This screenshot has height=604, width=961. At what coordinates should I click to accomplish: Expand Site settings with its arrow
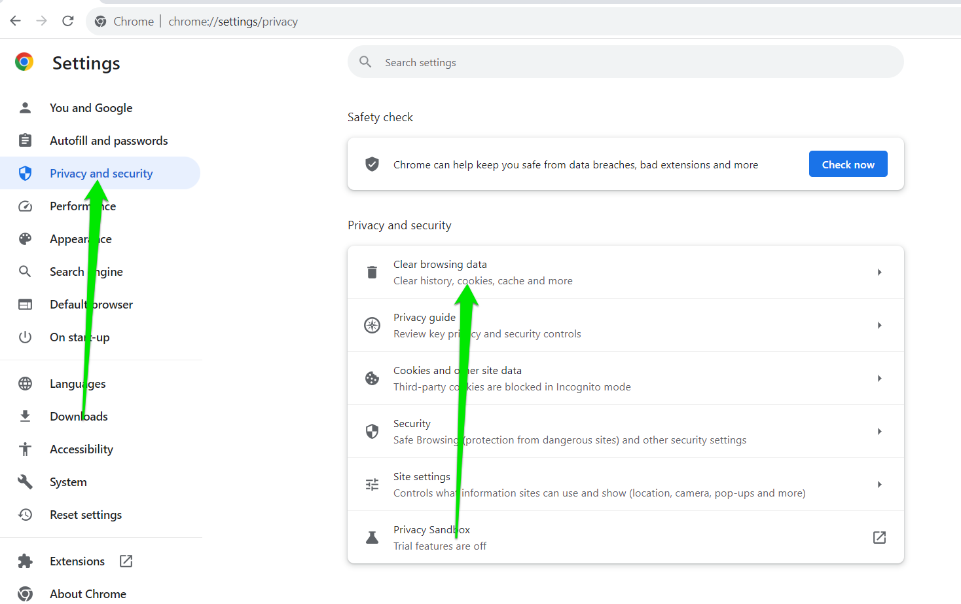[879, 484]
